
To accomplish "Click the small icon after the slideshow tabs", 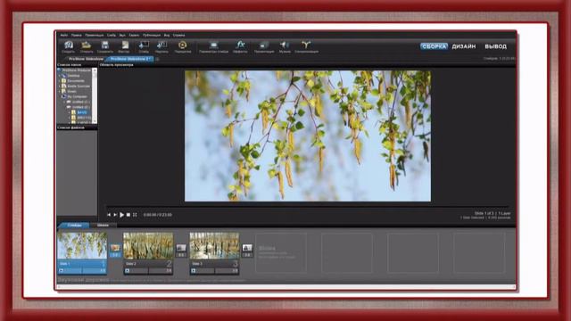I will pyautogui.click(x=157, y=59).
